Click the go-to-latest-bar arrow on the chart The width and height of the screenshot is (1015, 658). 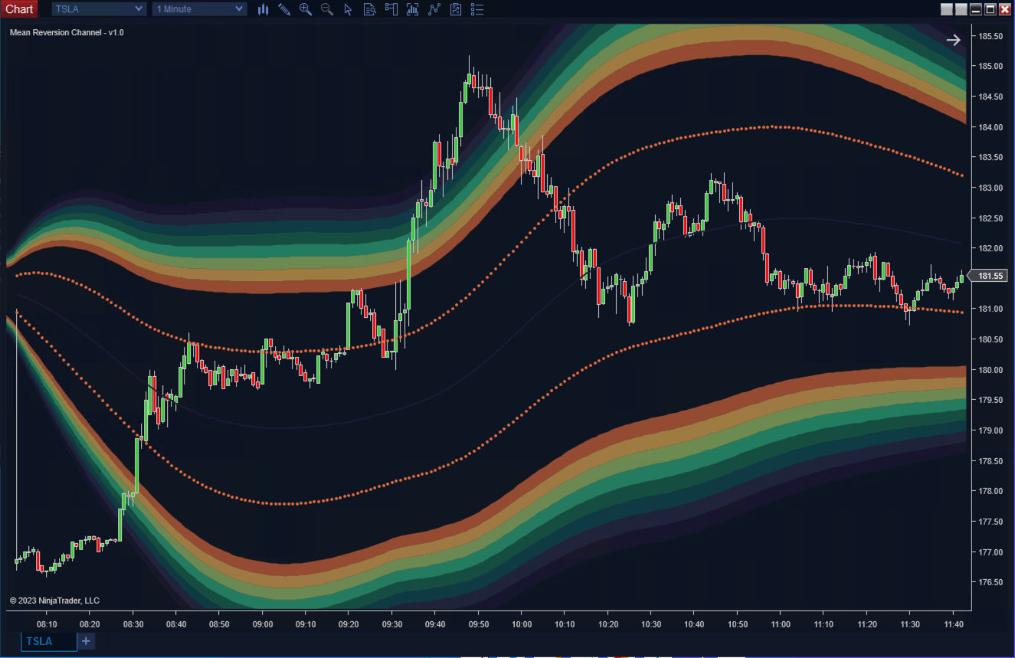tap(953, 39)
